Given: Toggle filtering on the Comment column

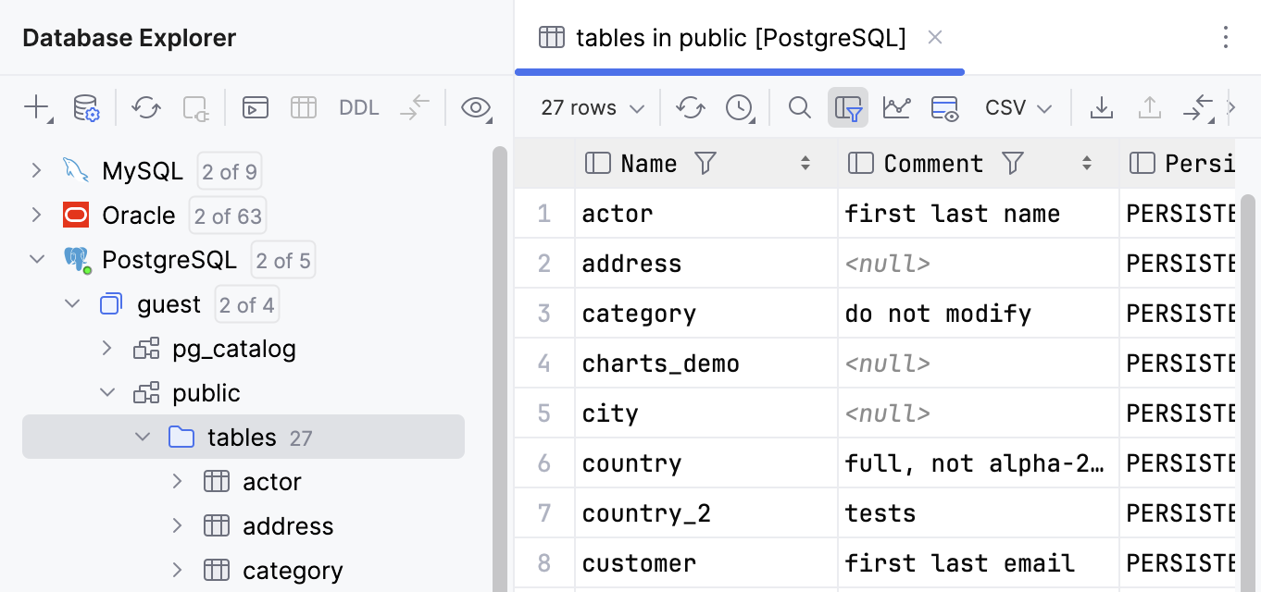Looking at the screenshot, I should point(1013,163).
